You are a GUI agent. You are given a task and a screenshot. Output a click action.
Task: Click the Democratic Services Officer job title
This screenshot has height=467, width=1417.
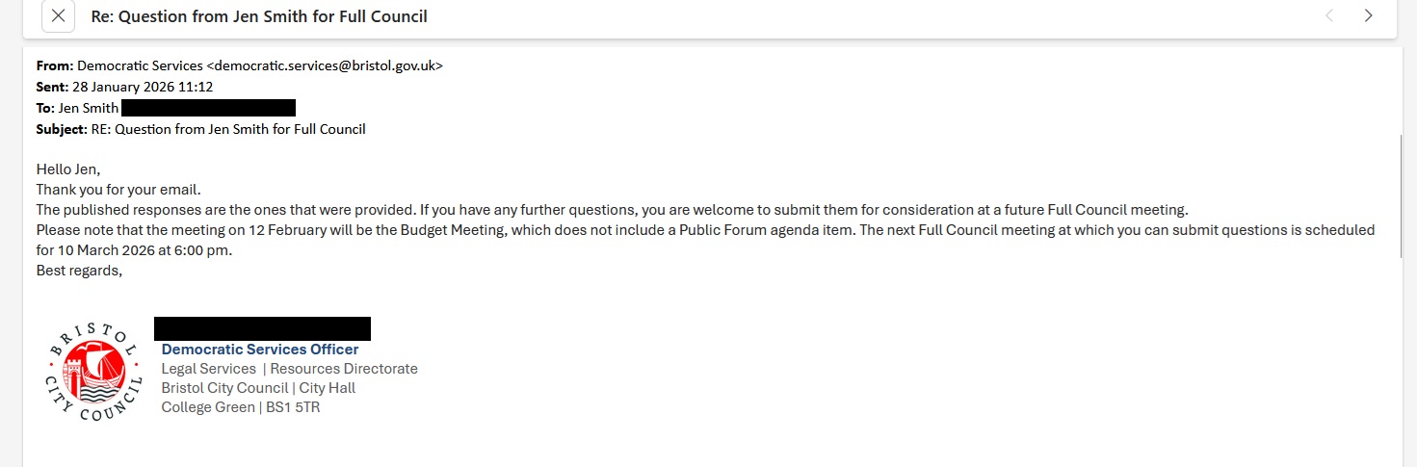click(260, 350)
